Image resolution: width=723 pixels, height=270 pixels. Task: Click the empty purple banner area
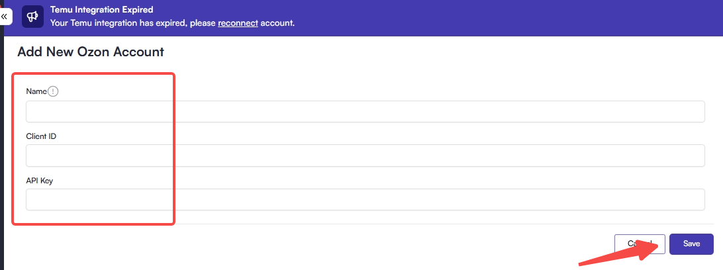pos(497,18)
